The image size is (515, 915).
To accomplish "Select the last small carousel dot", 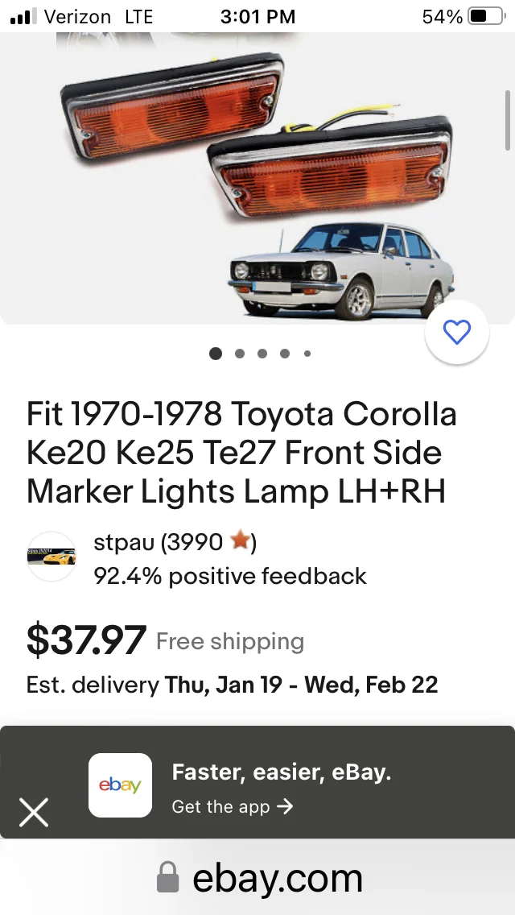I will point(307,353).
